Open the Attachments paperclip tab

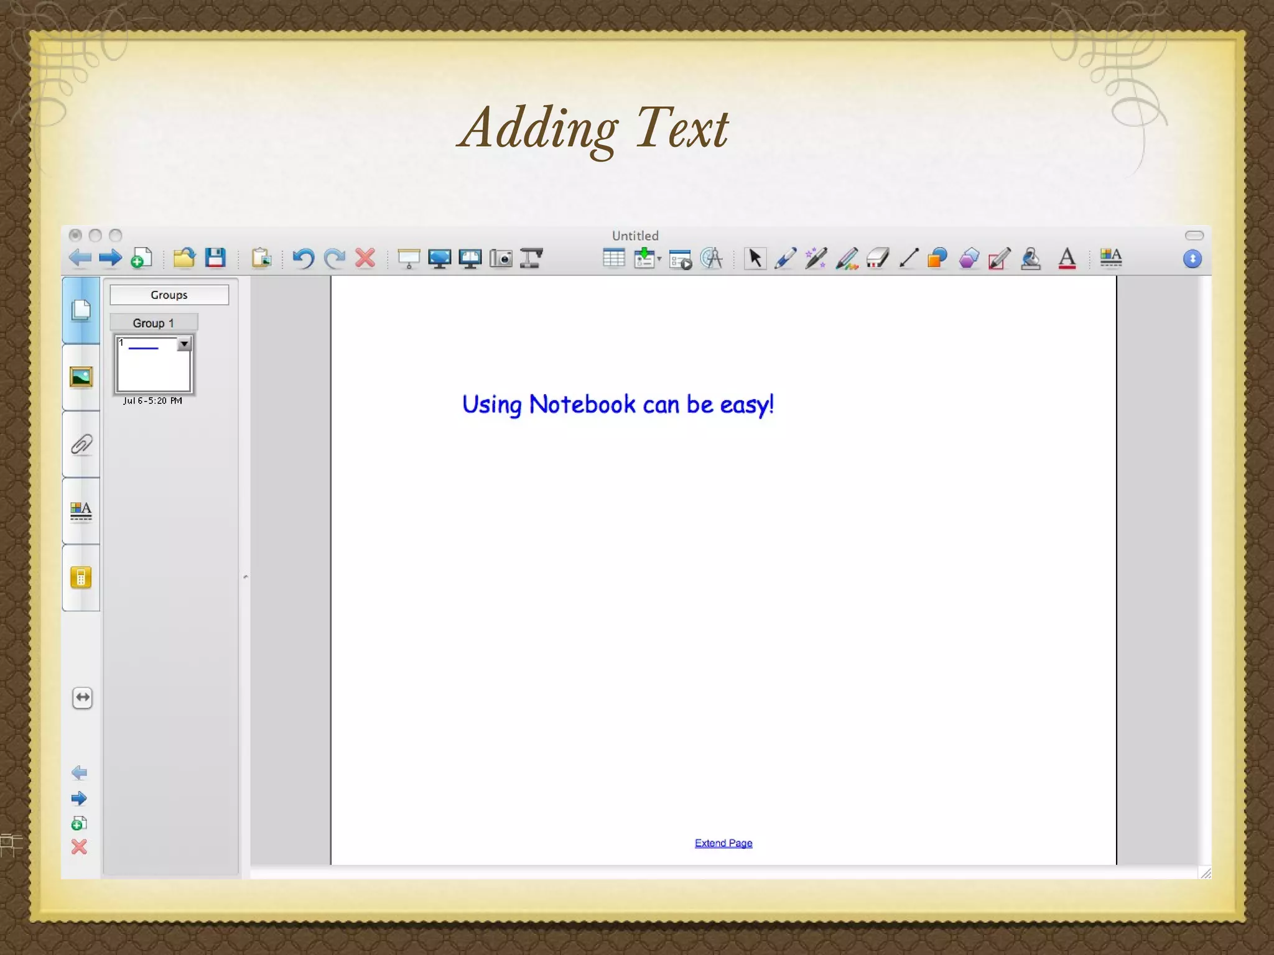tap(81, 444)
